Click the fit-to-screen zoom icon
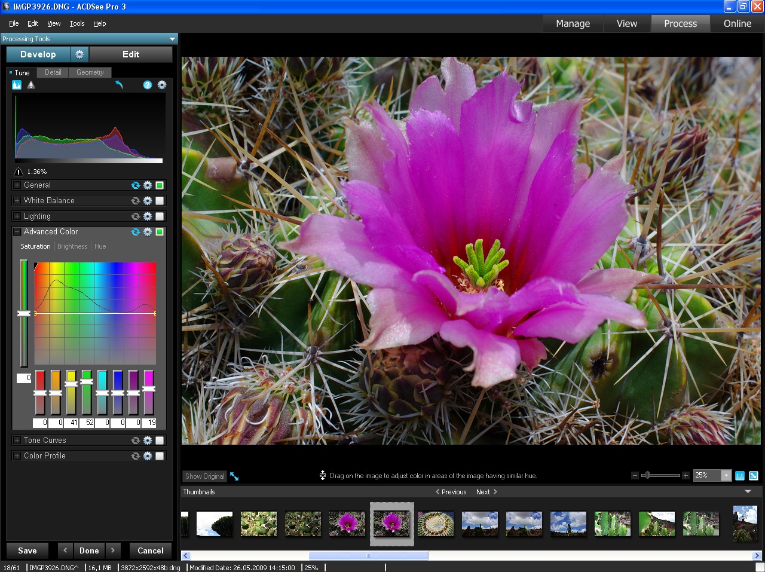This screenshot has height=572, width=765. (x=753, y=475)
